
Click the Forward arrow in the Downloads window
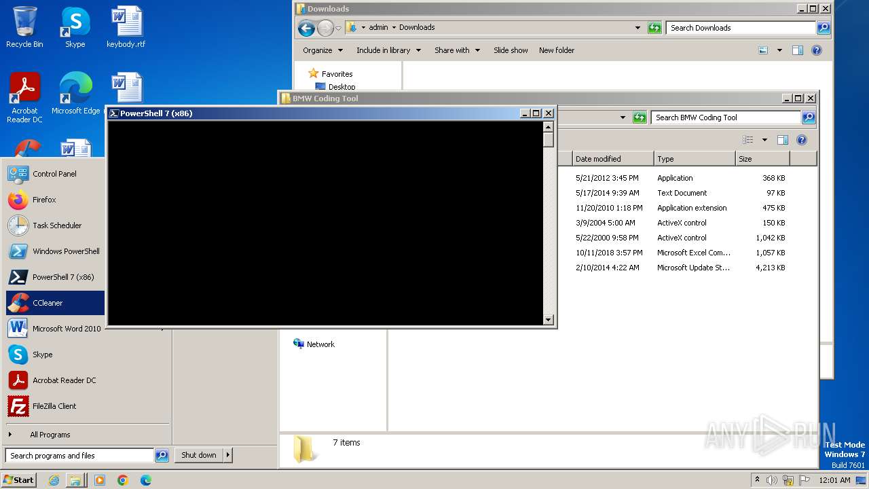pyautogui.click(x=325, y=28)
